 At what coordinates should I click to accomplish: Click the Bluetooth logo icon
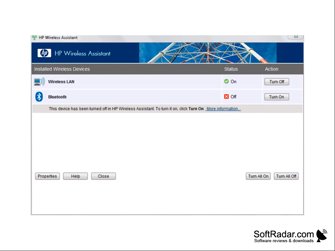[39, 97]
